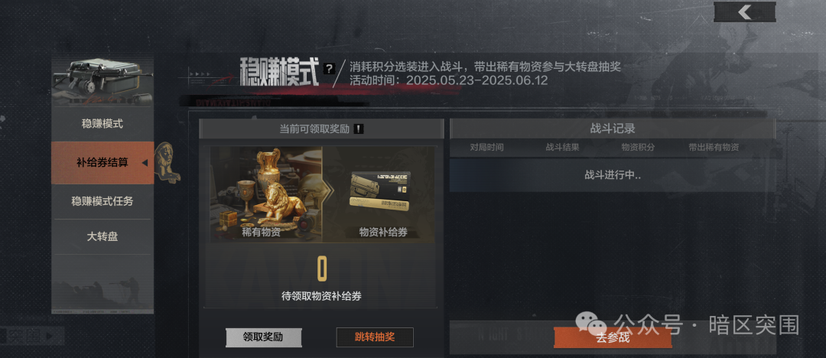Click the lion badge beside 补给券结算
This screenshot has height=358, width=826.
pyautogui.click(x=168, y=162)
